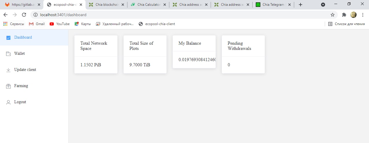Click the address bar showing localhost:3401/dashboard
The image size is (369, 143).
173,15
